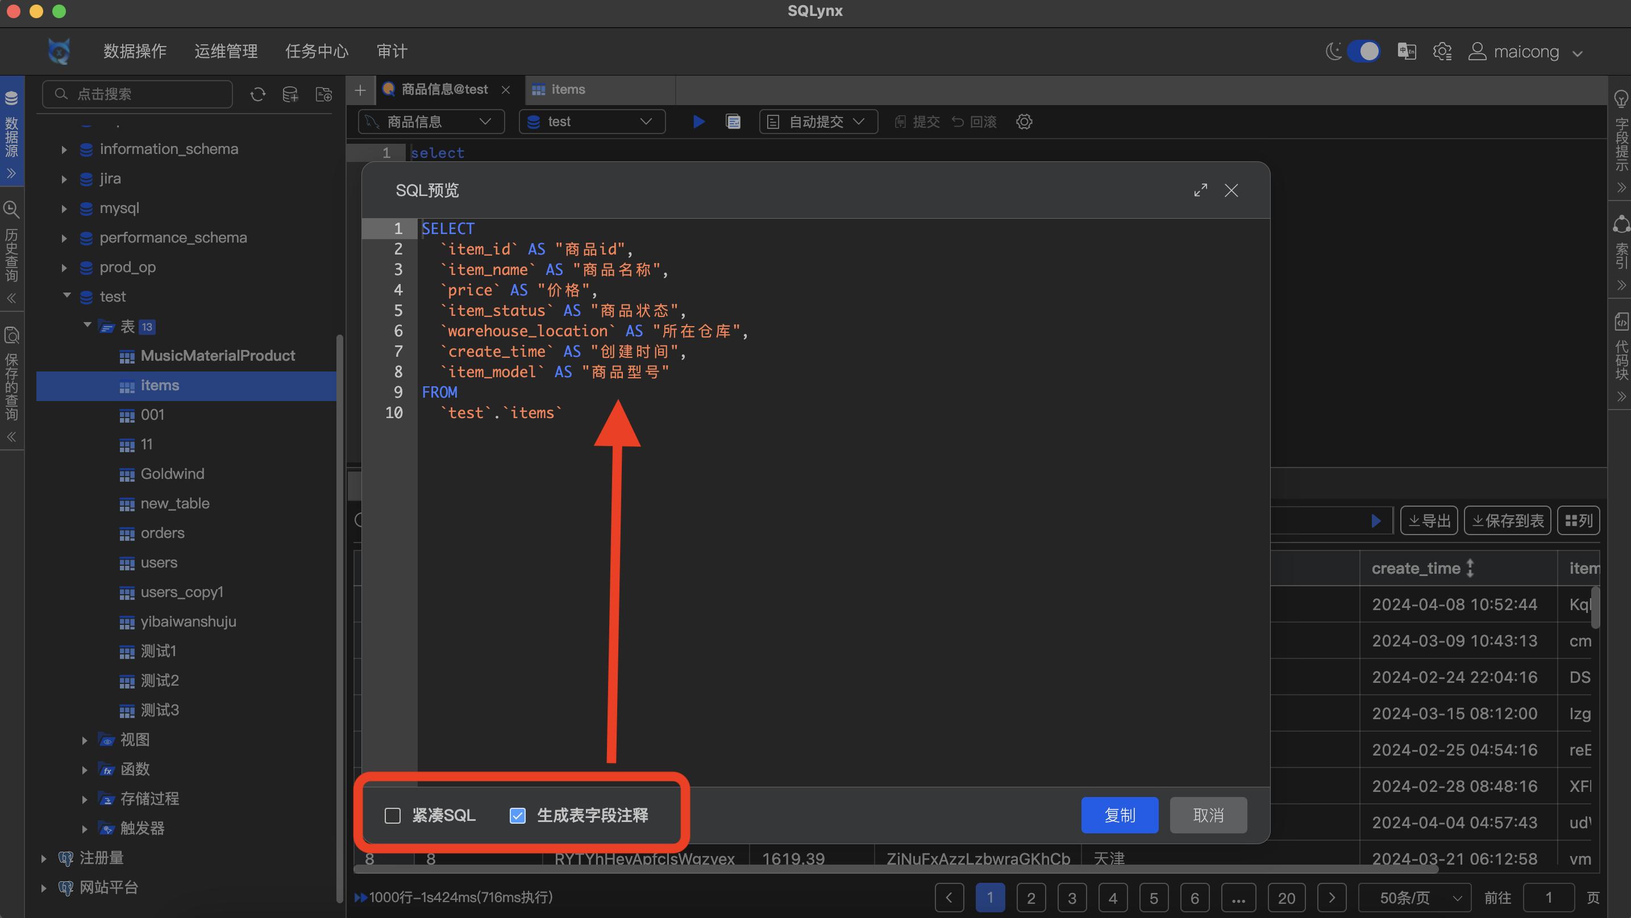Click the 取消 button

pos(1208,815)
